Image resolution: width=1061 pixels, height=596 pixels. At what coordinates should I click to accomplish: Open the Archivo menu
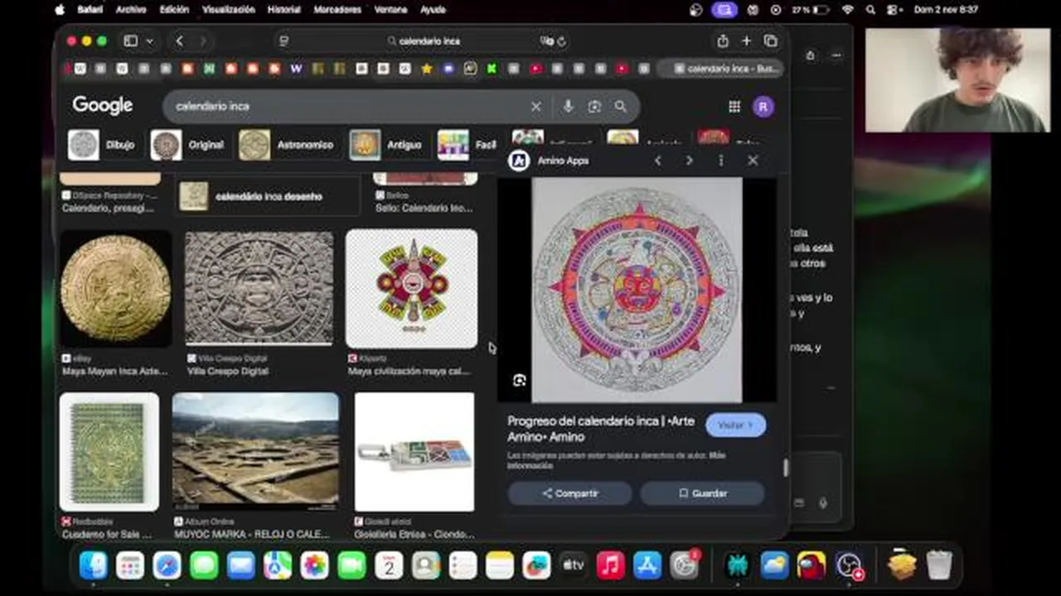coord(131,10)
